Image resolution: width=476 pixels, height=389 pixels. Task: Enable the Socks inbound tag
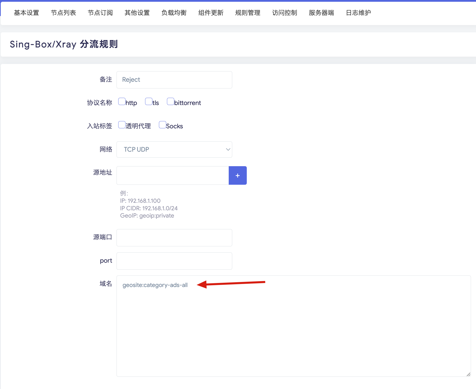162,125
